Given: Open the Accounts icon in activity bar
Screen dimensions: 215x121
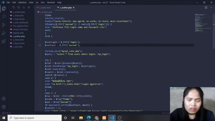Looking at the screenshot, I should click(x=4, y=98).
